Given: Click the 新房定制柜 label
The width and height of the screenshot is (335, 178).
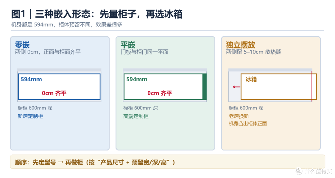Looking at the screenshot, I should click(x=30, y=116).
